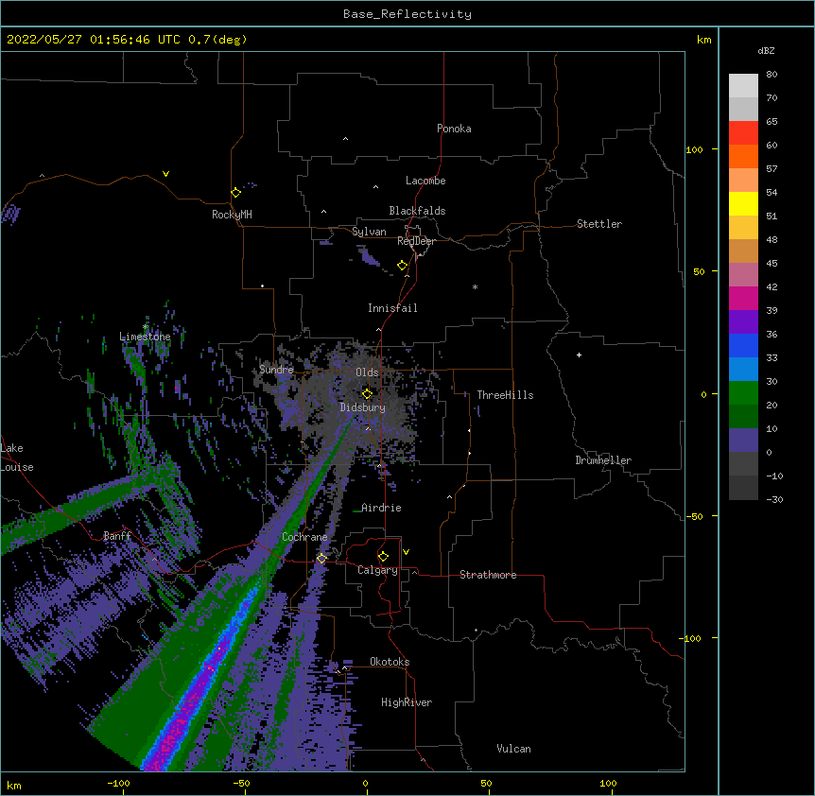Click the blue 36 dBZ legend swatch
The height and width of the screenshot is (796, 815).
tap(743, 345)
